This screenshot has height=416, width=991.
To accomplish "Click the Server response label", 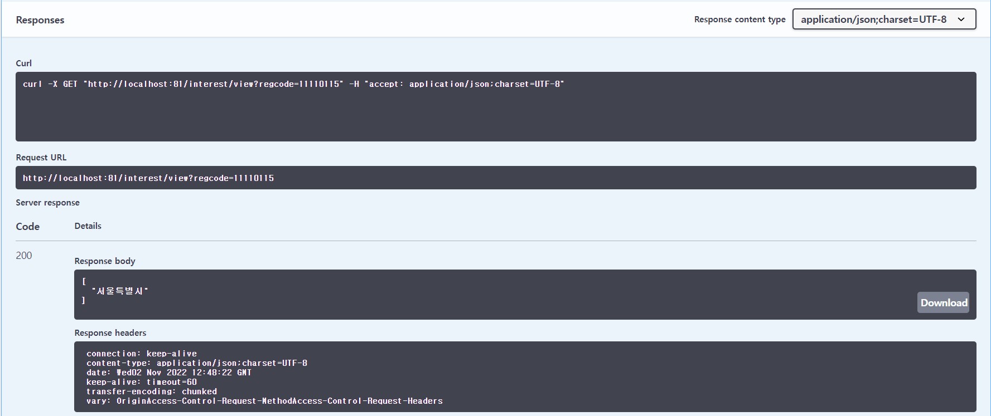I will 47,202.
